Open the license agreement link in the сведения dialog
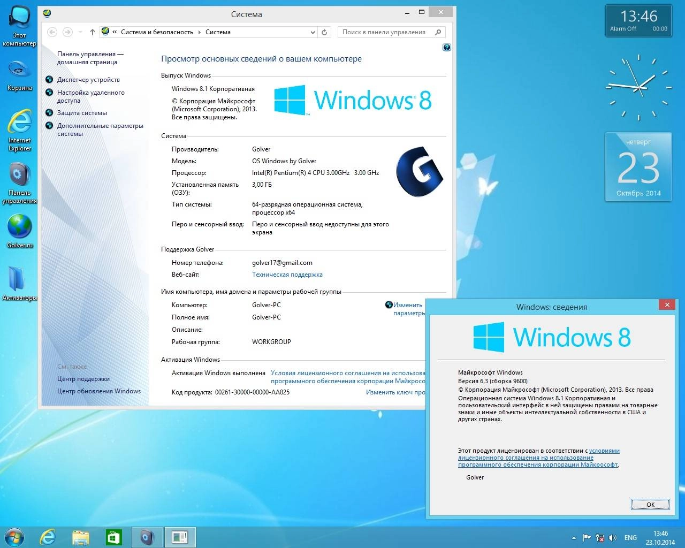 click(x=538, y=458)
